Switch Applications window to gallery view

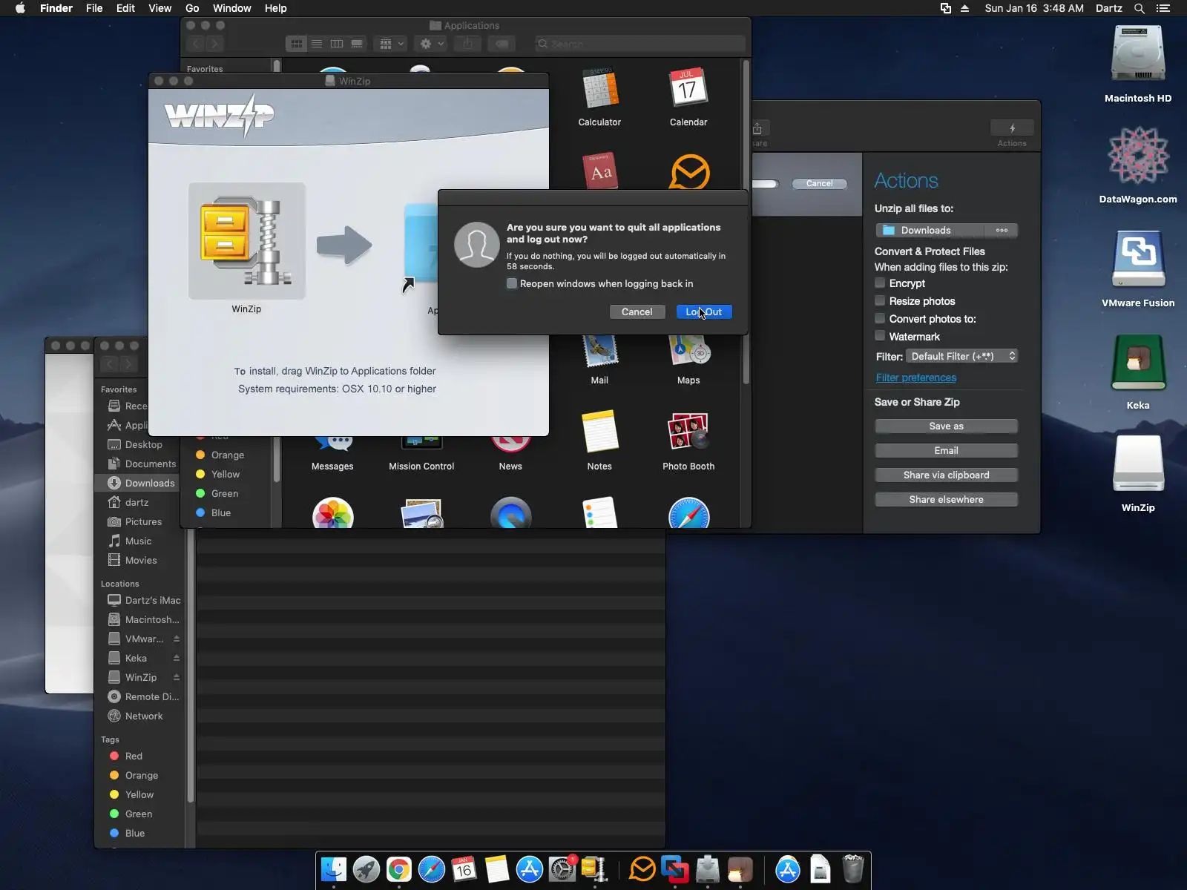[x=357, y=44]
